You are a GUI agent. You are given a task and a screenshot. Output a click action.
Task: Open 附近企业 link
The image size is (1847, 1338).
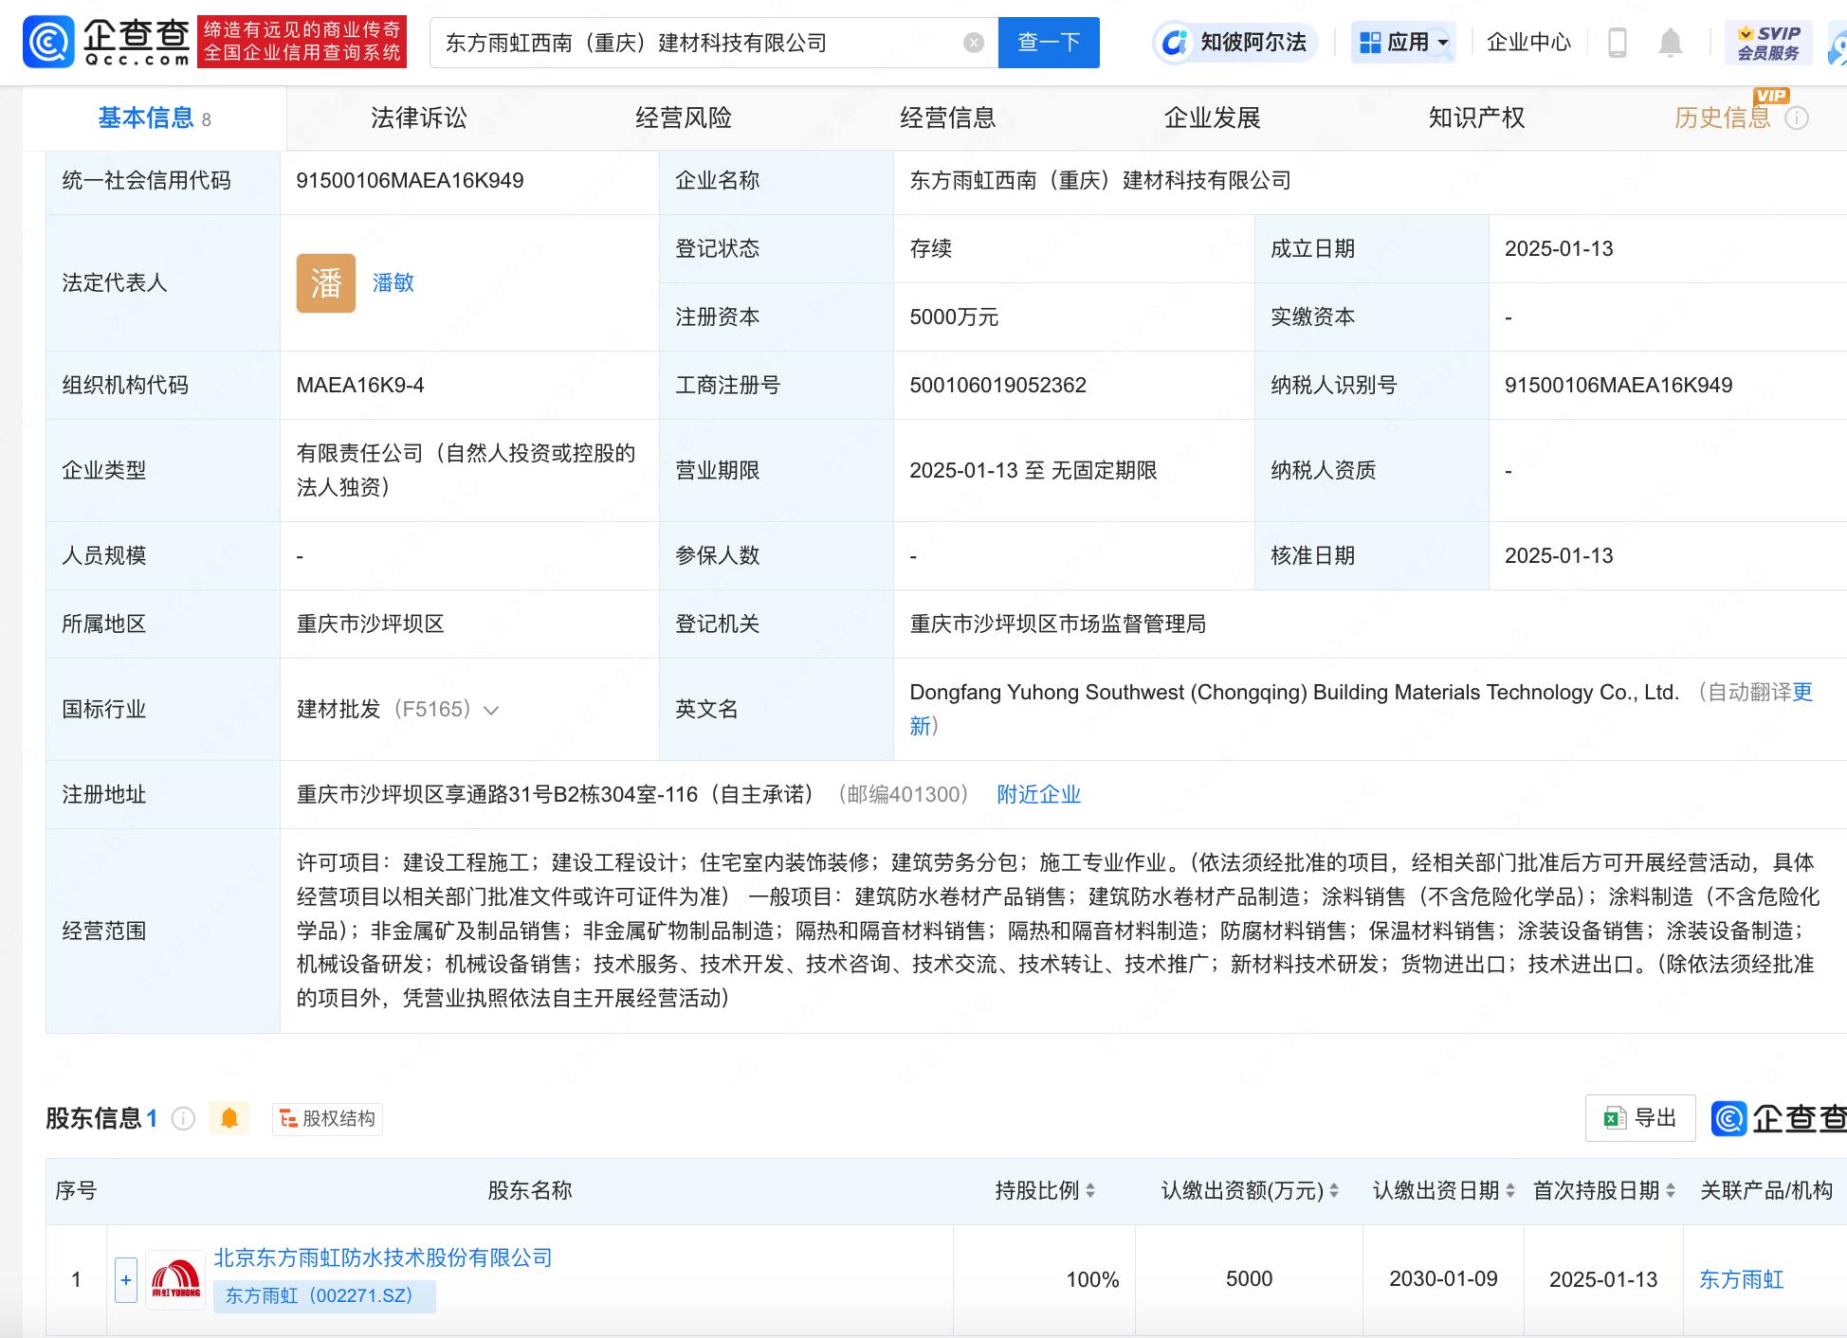coord(1039,794)
